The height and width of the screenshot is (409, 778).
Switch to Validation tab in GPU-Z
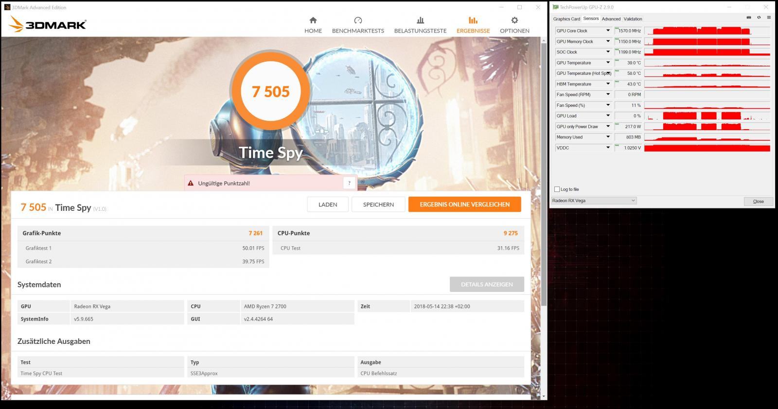click(x=633, y=19)
